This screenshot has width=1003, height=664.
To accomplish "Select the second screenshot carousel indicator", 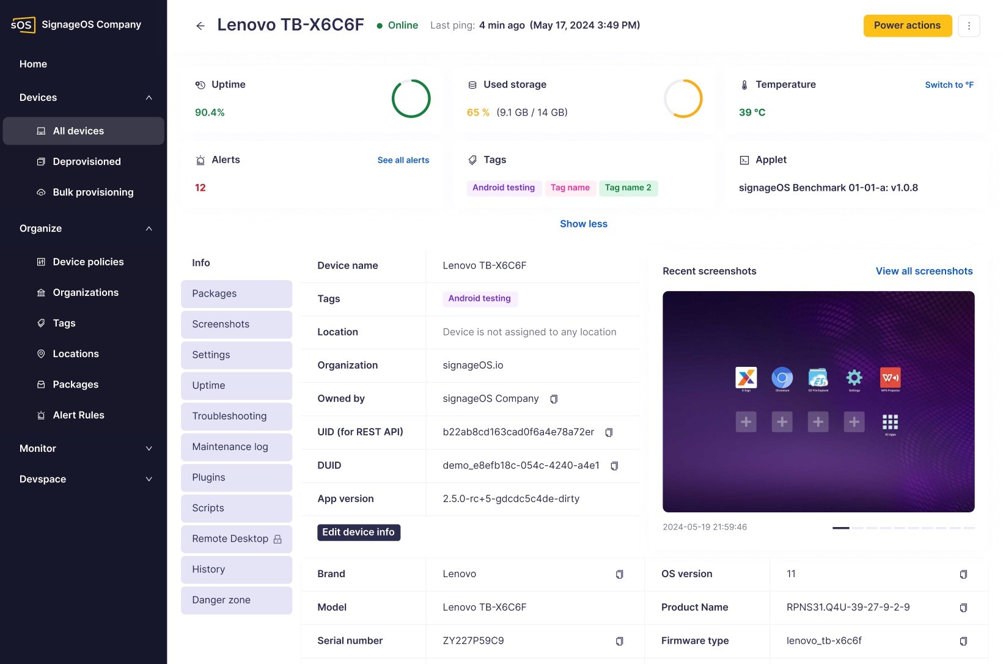I will [858, 528].
